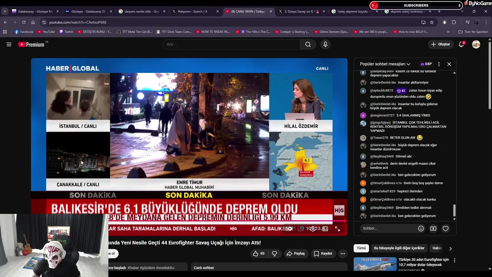The image size is (492, 277).
Task: Open more actions below the video
Action: [343, 254]
